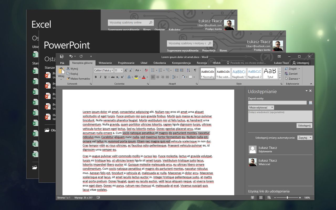Align text left
The image size is (336, 210).
(153, 77)
